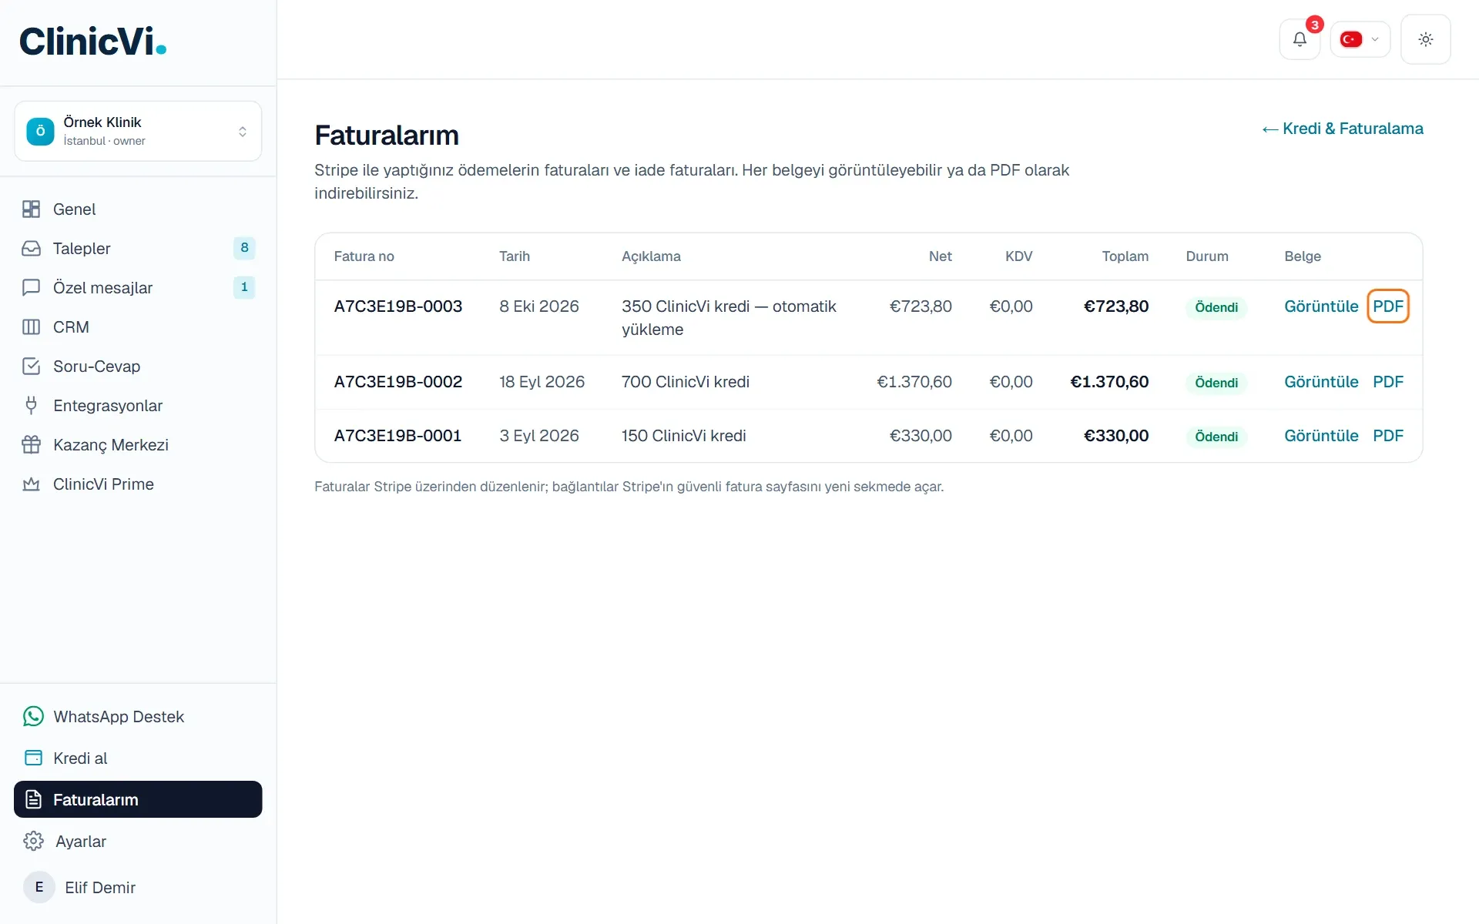Open the Turkish flag language selector
1479x924 pixels.
(x=1360, y=39)
